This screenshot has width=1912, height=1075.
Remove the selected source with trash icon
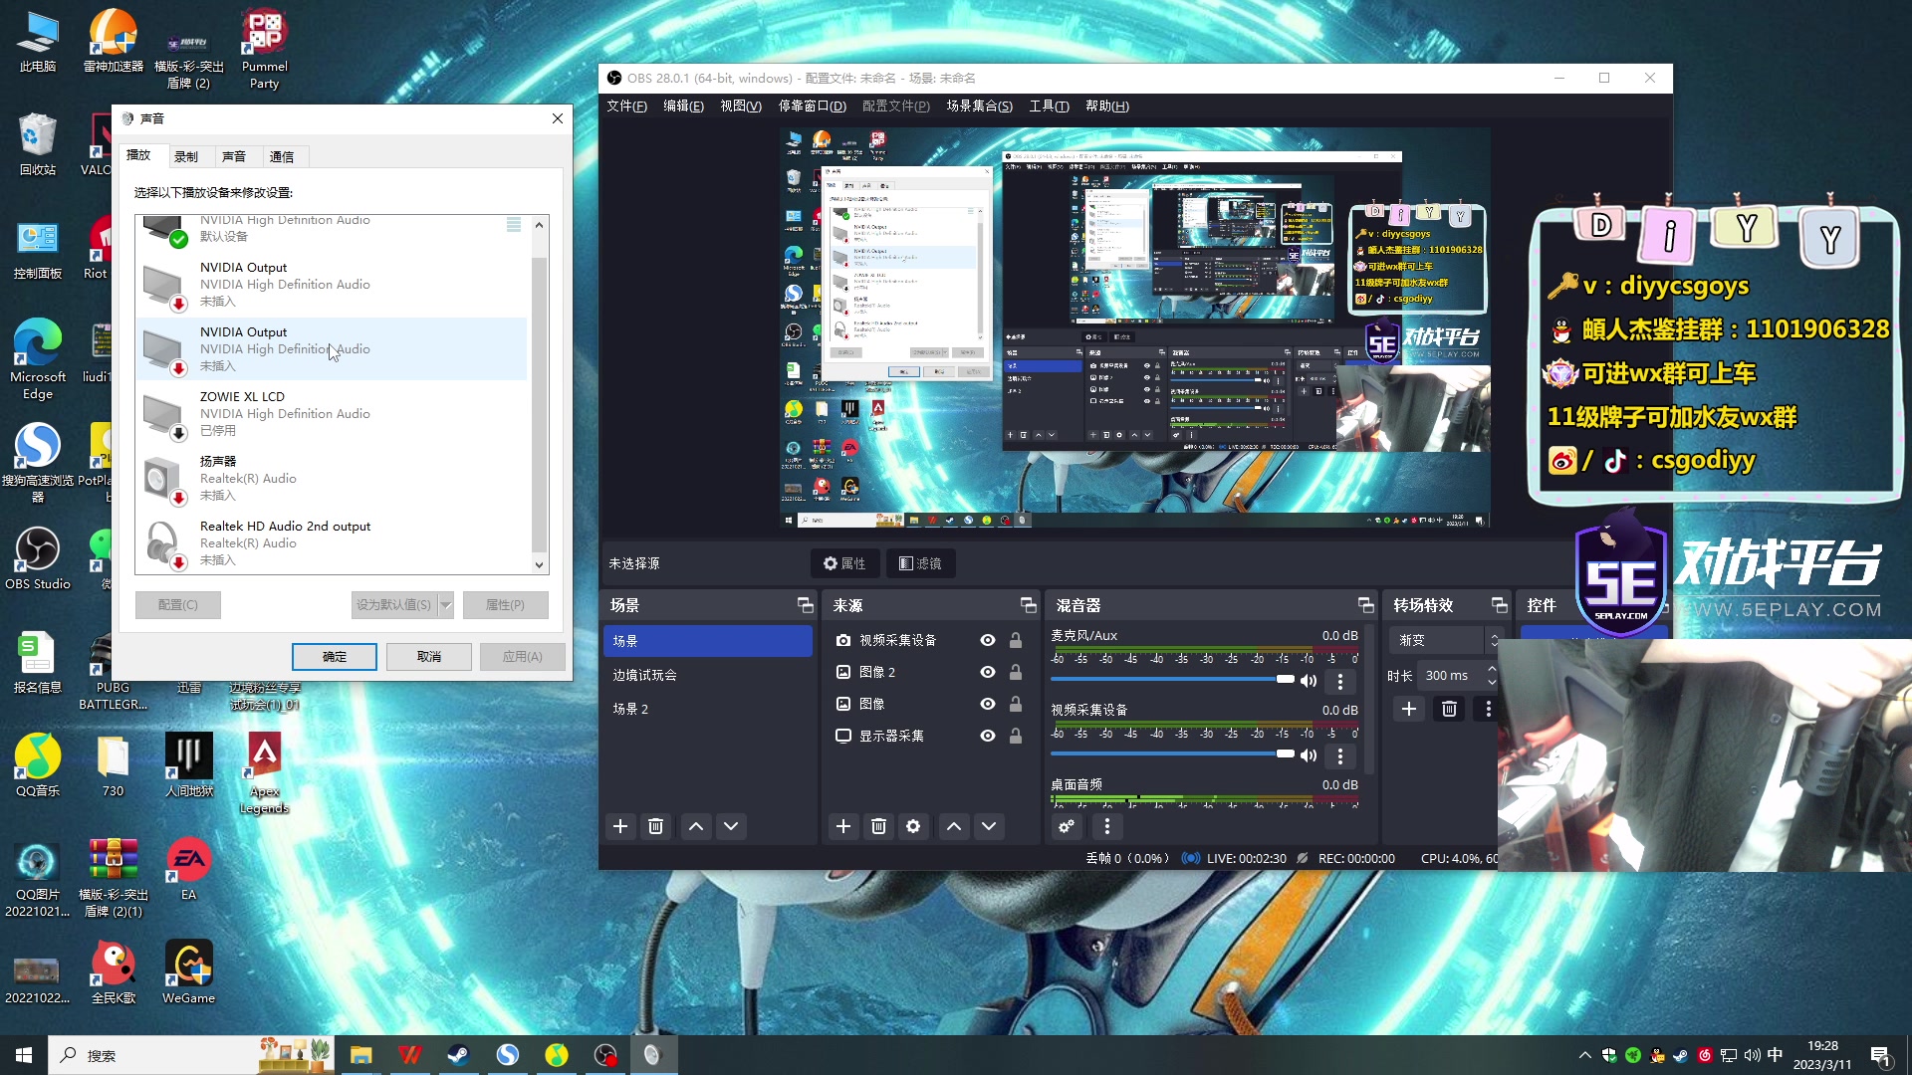(878, 826)
